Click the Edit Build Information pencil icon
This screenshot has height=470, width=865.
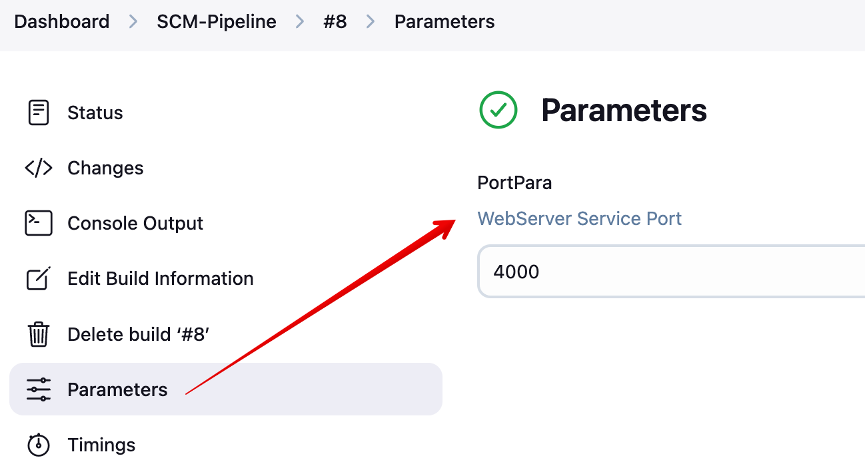tap(39, 278)
